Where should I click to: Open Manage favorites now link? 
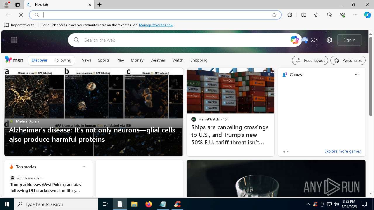pyautogui.click(x=156, y=25)
